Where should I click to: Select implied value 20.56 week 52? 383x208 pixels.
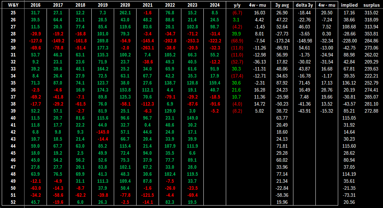click(x=349, y=202)
